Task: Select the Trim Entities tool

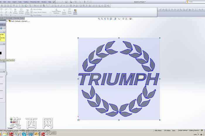Action: [15, 11]
